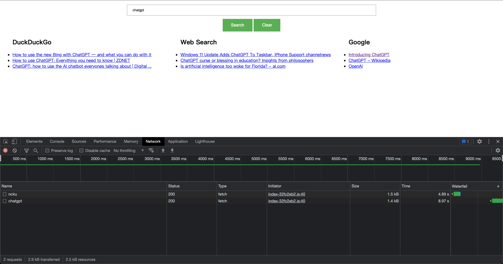
Task: Click '2.5 kB resources' in status bar
Action: [80, 260]
